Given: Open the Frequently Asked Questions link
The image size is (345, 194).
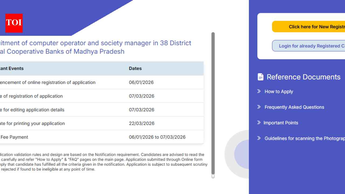Looking at the screenshot, I should pos(294,107).
